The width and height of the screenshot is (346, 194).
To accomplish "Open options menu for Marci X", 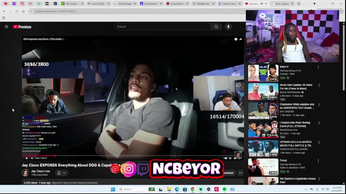I will [318, 67].
